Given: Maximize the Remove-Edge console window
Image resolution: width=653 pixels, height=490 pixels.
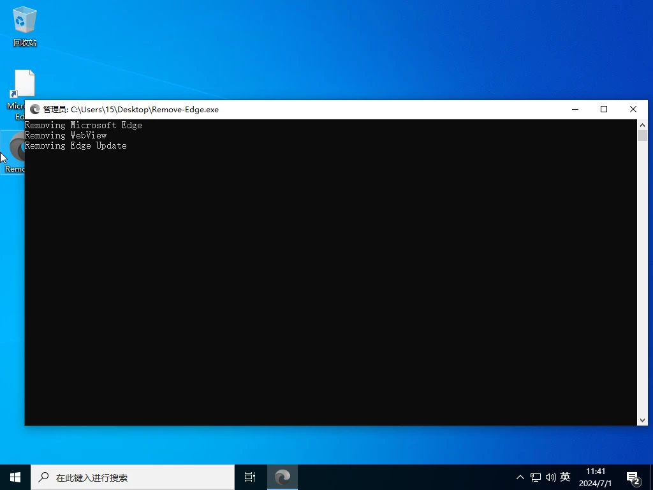Looking at the screenshot, I should [604, 110].
